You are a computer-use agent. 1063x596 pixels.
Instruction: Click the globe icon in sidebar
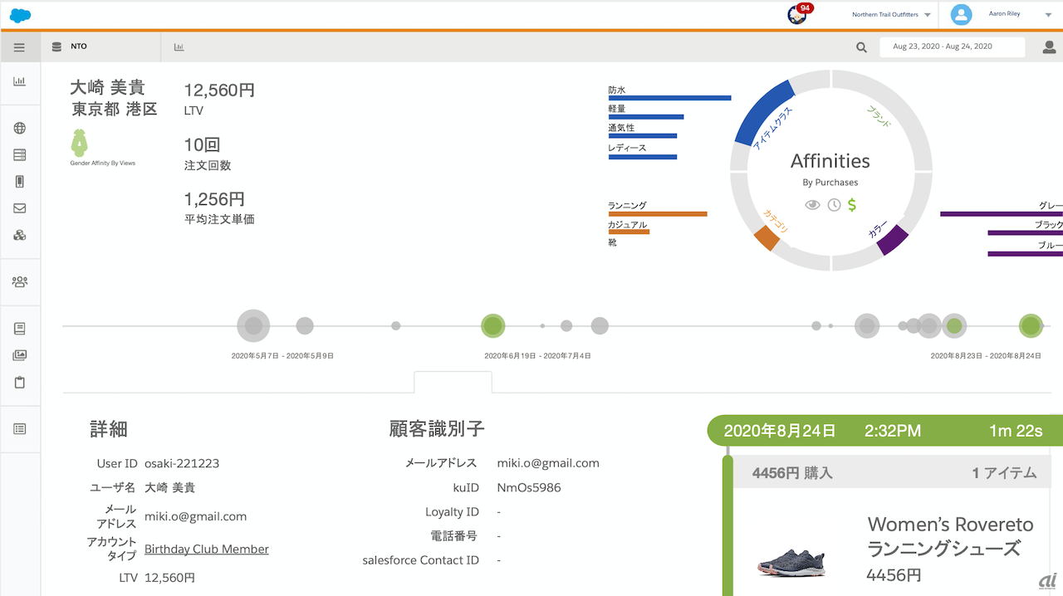[20, 129]
